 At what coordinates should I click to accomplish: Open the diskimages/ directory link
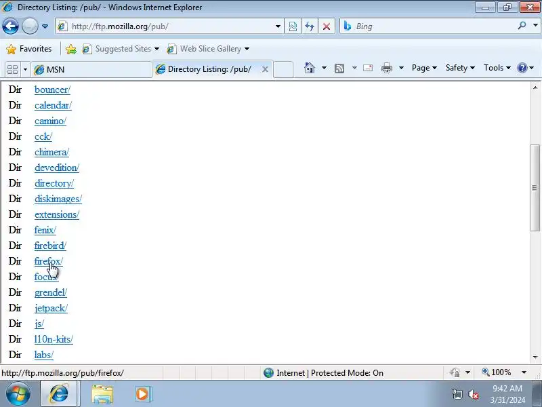[58, 199]
